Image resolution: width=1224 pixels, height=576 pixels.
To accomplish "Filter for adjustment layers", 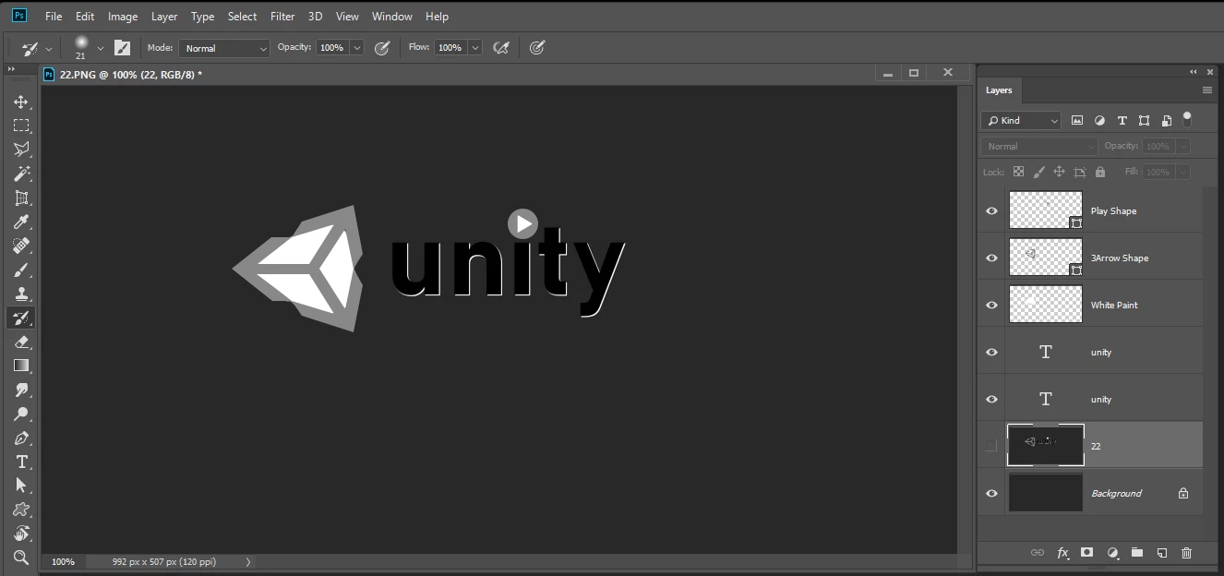I will pos(1099,120).
